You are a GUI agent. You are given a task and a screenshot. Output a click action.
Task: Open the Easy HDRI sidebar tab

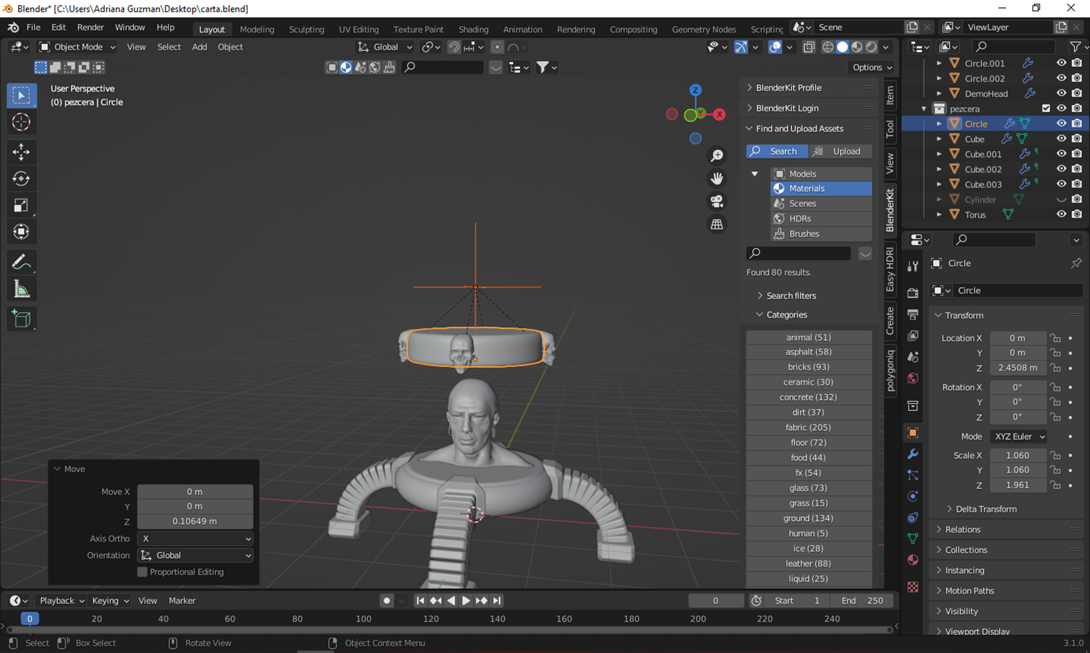pyautogui.click(x=890, y=270)
